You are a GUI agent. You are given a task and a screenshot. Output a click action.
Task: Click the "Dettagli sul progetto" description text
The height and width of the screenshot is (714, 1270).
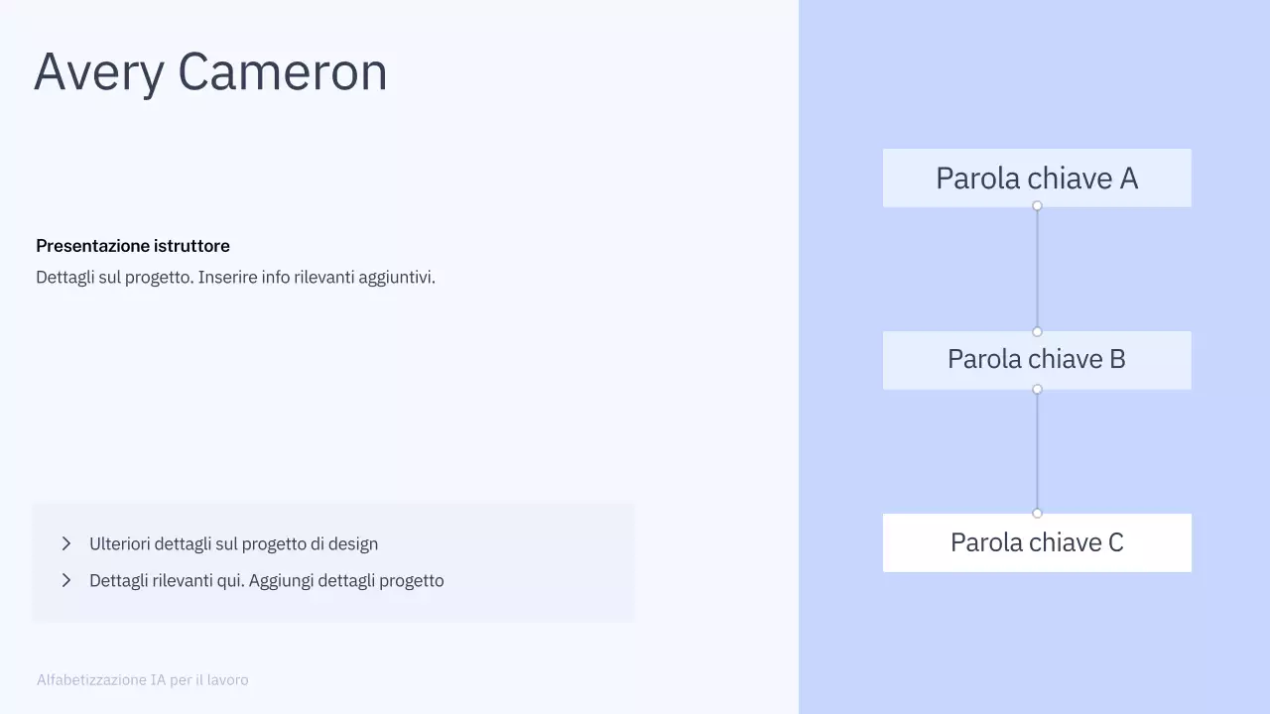[x=235, y=278]
